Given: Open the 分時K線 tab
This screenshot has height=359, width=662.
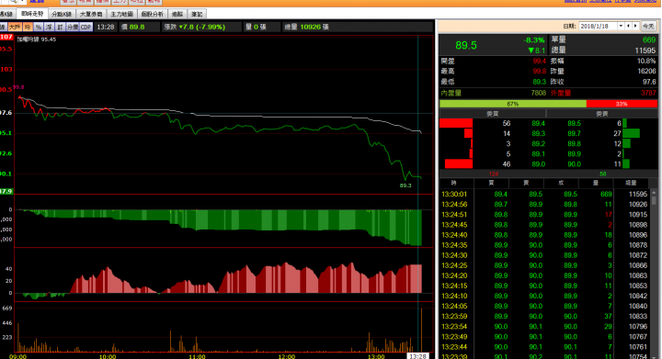Looking at the screenshot, I should (x=62, y=14).
